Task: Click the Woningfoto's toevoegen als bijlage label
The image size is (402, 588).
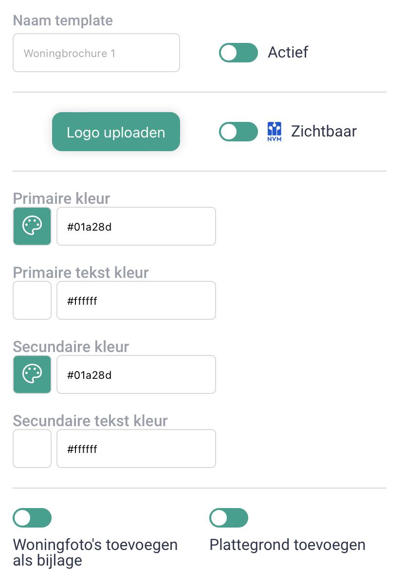Action: pyautogui.click(x=95, y=552)
